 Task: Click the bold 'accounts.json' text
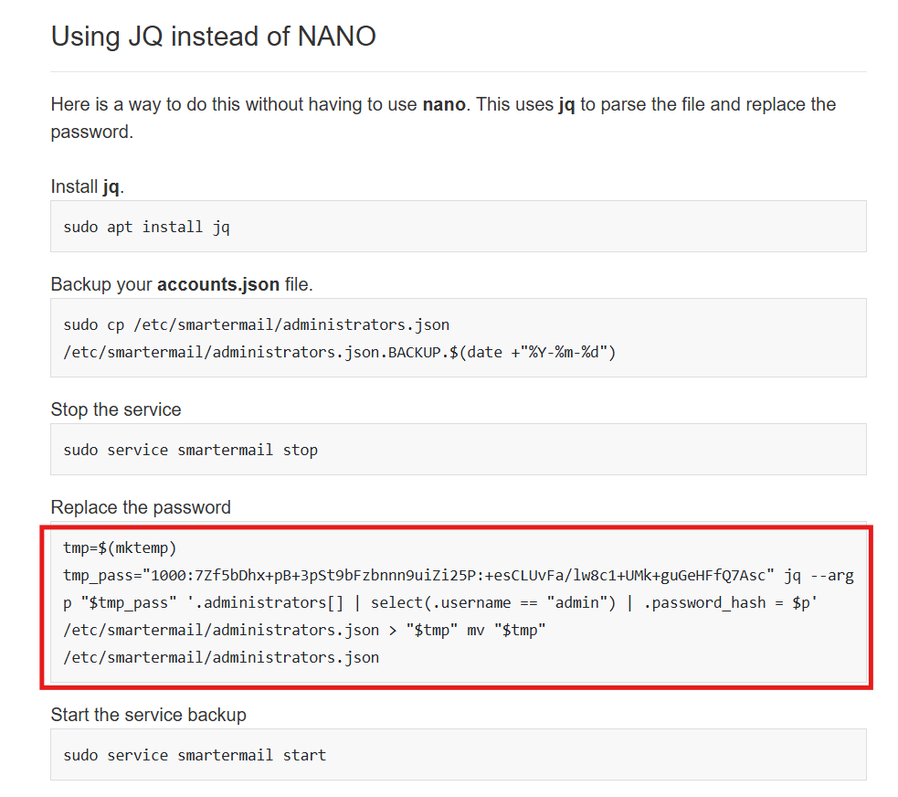[x=217, y=284]
